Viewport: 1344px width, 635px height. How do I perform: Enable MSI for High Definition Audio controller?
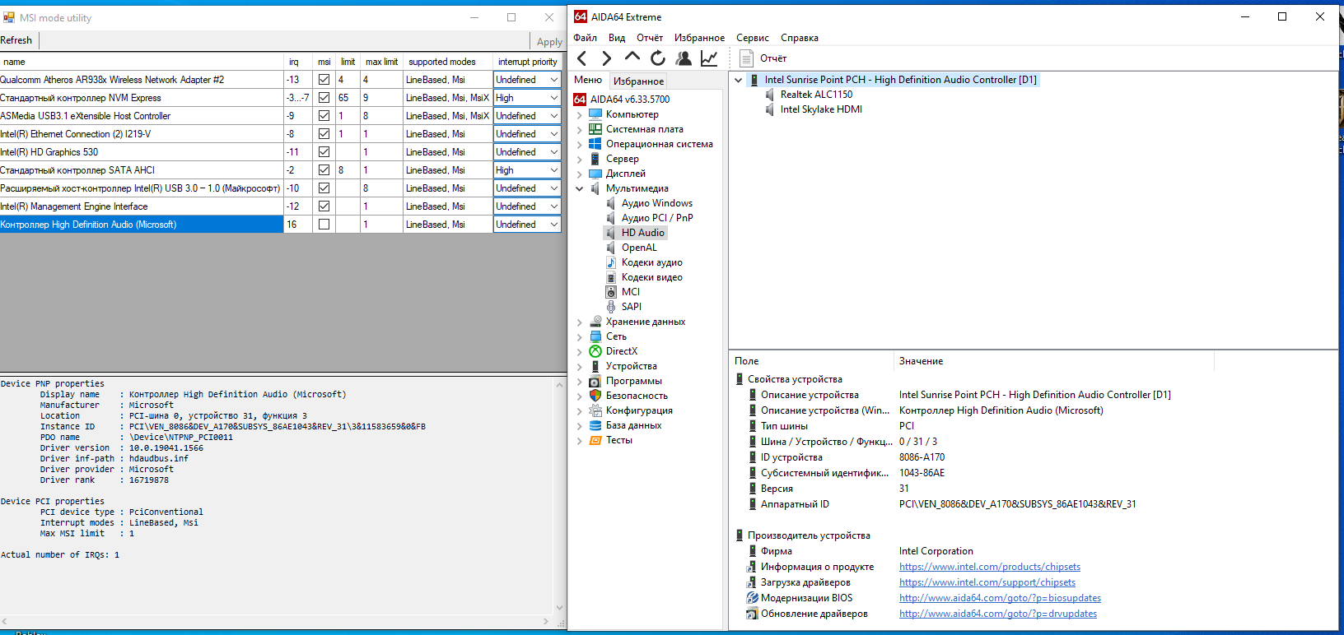click(324, 225)
